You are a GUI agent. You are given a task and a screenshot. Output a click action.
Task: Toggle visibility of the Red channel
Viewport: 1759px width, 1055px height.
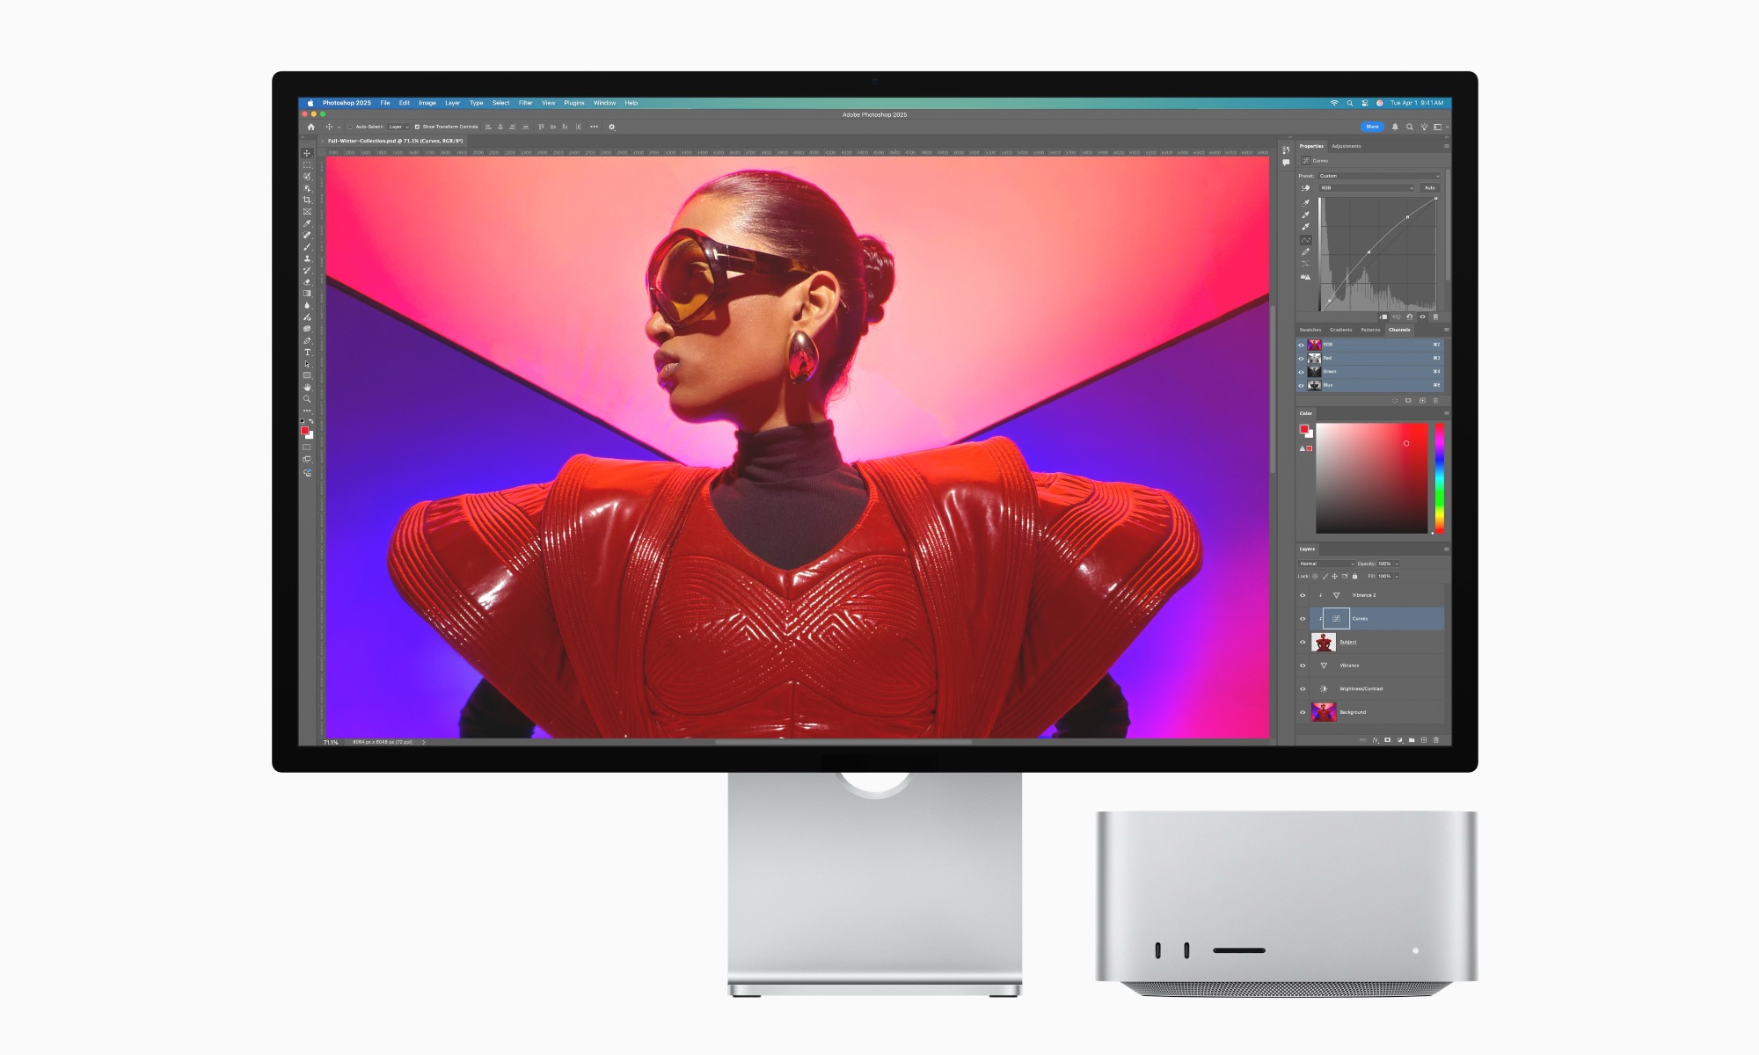1301,359
